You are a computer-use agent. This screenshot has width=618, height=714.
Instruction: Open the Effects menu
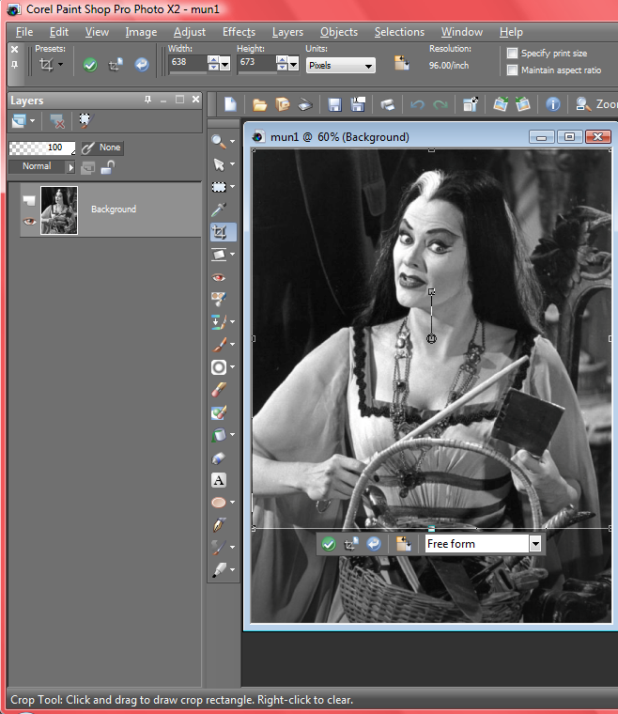point(239,32)
